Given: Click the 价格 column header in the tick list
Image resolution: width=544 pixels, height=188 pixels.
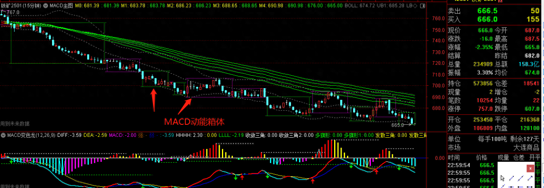Looking at the screenshot, I should tap(482, 157).
